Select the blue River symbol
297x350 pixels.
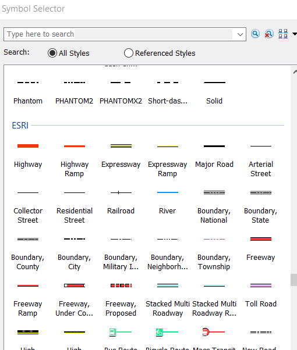pyautogui.click(x=168, y=202)
